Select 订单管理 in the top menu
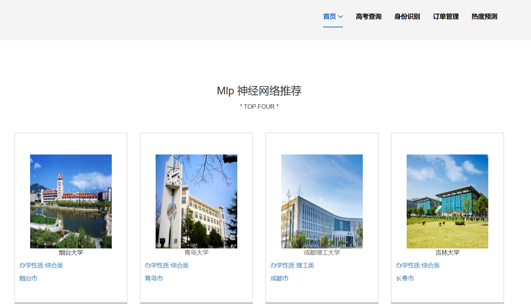Image resolution: width=531 pixels, height=304 pixels. coord(446,17)
